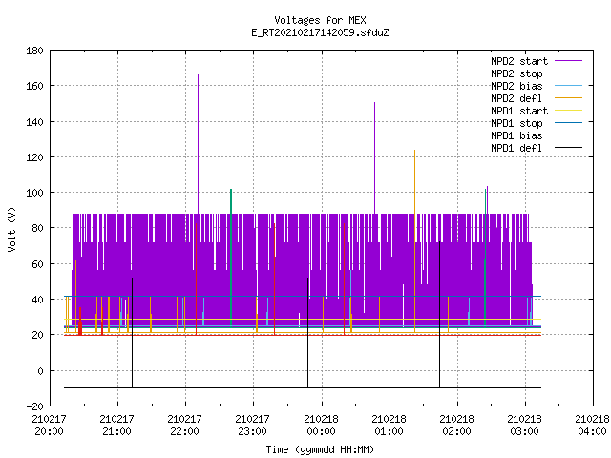611x458 pixels.
Task: Click the "NPD2 defl" legend label
Action: [516, 98]
